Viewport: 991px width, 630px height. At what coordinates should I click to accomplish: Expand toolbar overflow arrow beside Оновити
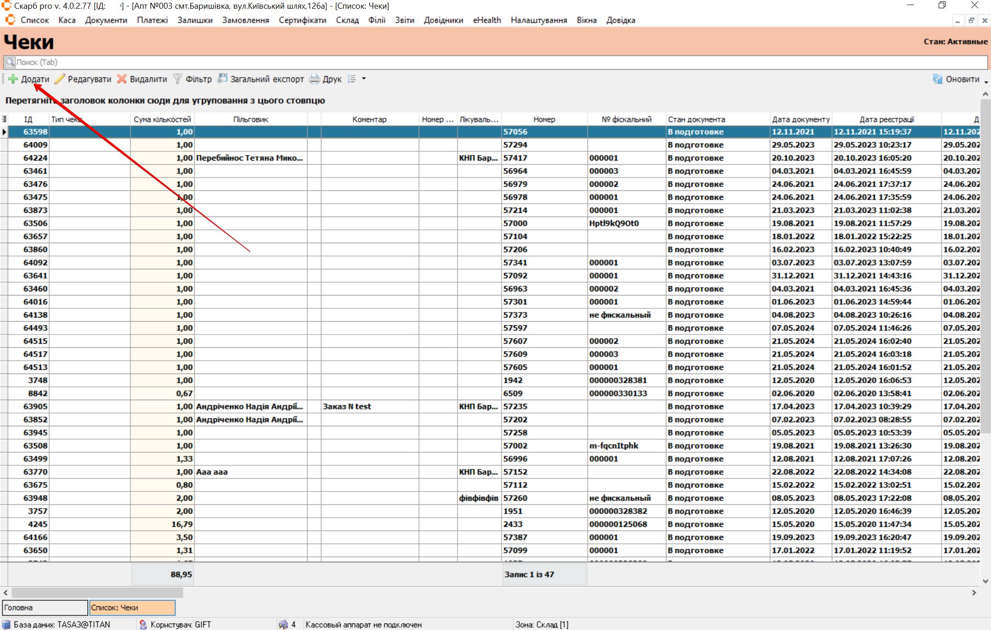tap(986, 82)
